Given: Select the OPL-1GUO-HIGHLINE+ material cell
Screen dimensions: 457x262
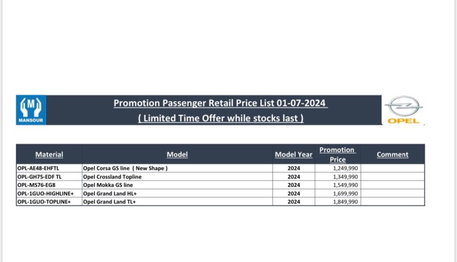Looking at the screenshot, I should point(49,193).
